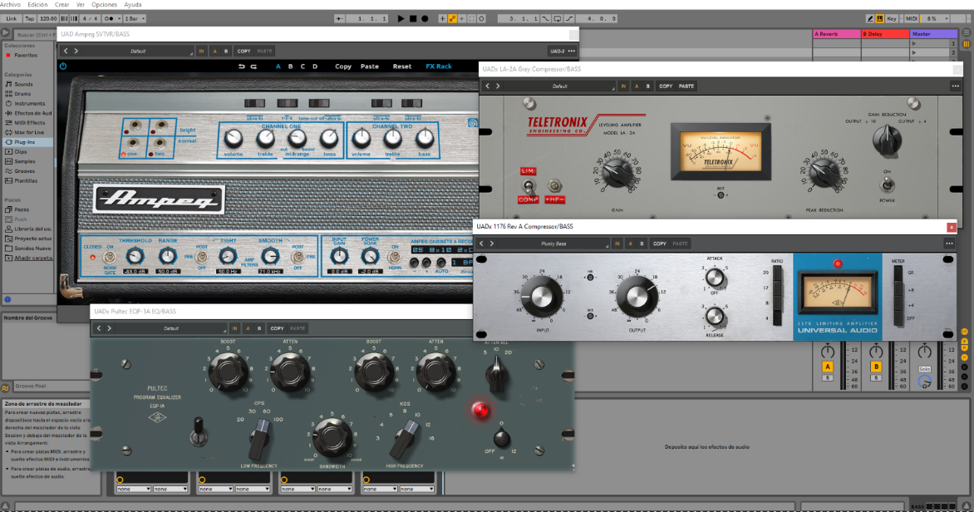Click the Ampeg plugin power icon
The width and height of the screenshot is (974, 512).
[63, 66]
